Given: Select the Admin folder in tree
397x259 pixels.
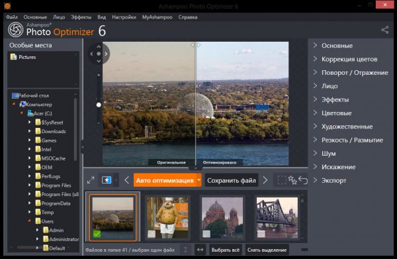Looking at the screenshot, I should tap(53, 230).
